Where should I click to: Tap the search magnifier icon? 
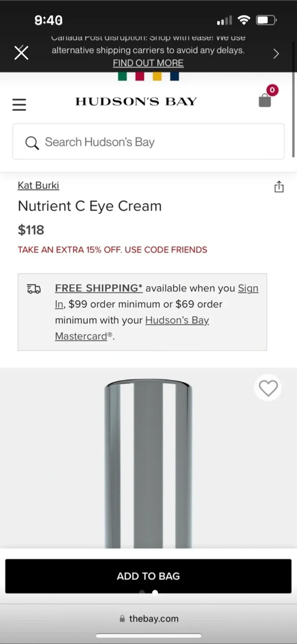(31, 142)
